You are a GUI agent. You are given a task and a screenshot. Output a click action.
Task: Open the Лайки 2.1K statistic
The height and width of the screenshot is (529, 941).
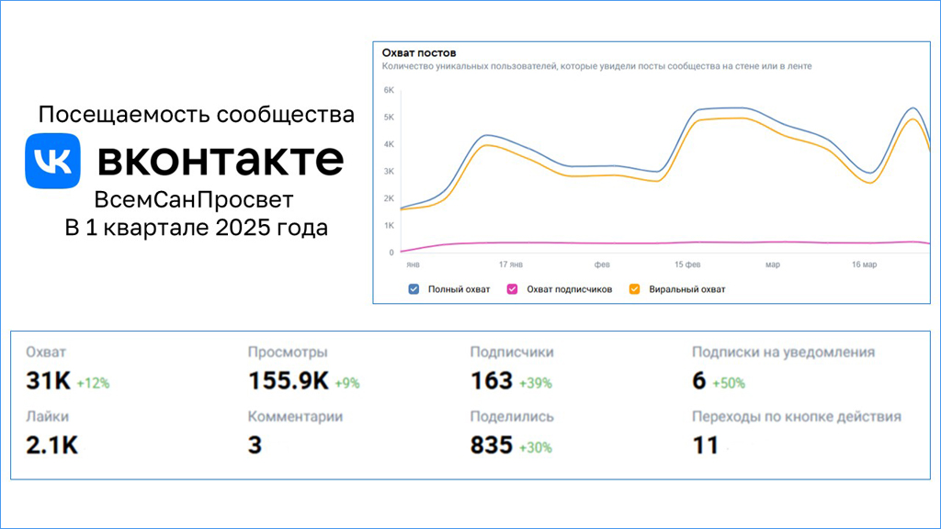click(51, 445)
